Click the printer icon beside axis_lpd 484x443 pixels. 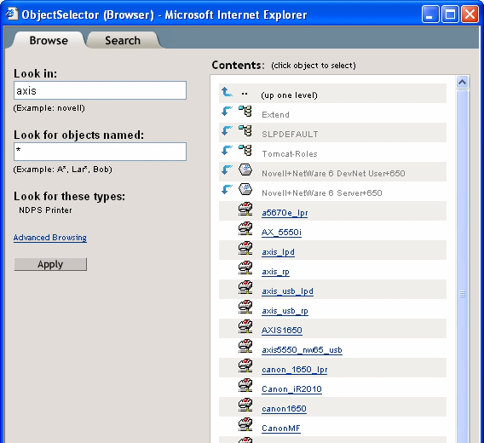tap(245, 248)
